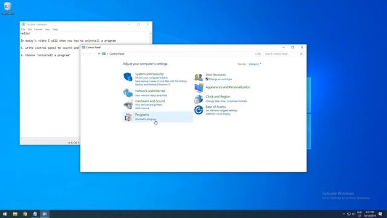Click the taskbar clock and date
This screenshot has width=387, height=218.
(369, 214)
